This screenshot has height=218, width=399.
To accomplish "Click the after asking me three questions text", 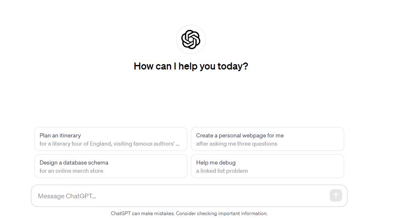I will pyautogui.click(x=237, y=144).
